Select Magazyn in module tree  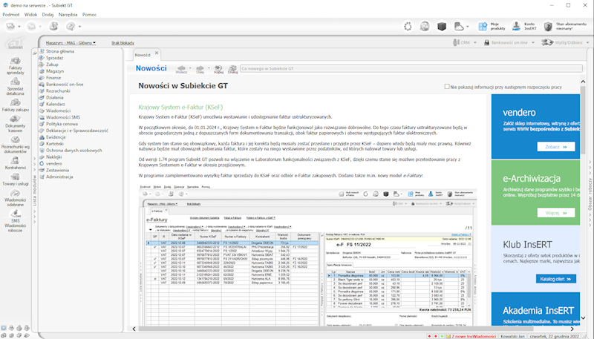tap(55, 70)
